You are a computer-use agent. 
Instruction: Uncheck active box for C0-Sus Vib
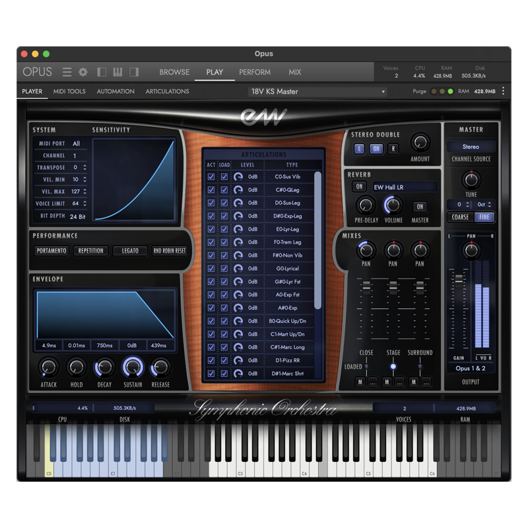tap(211, 177)
